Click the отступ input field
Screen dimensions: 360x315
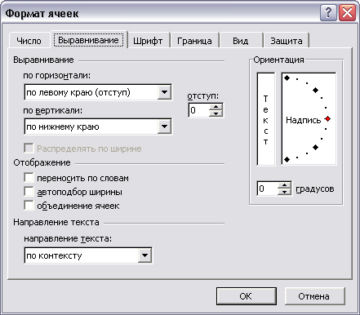[199, 110]
